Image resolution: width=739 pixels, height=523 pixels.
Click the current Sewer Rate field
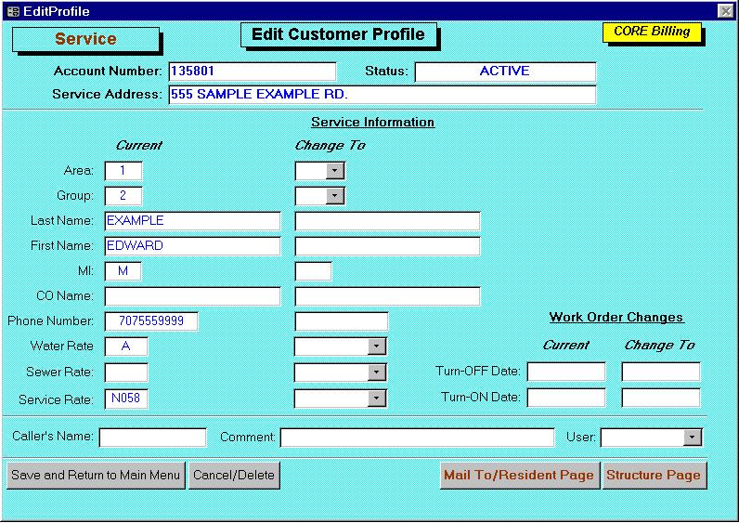(x=126, y=373)
